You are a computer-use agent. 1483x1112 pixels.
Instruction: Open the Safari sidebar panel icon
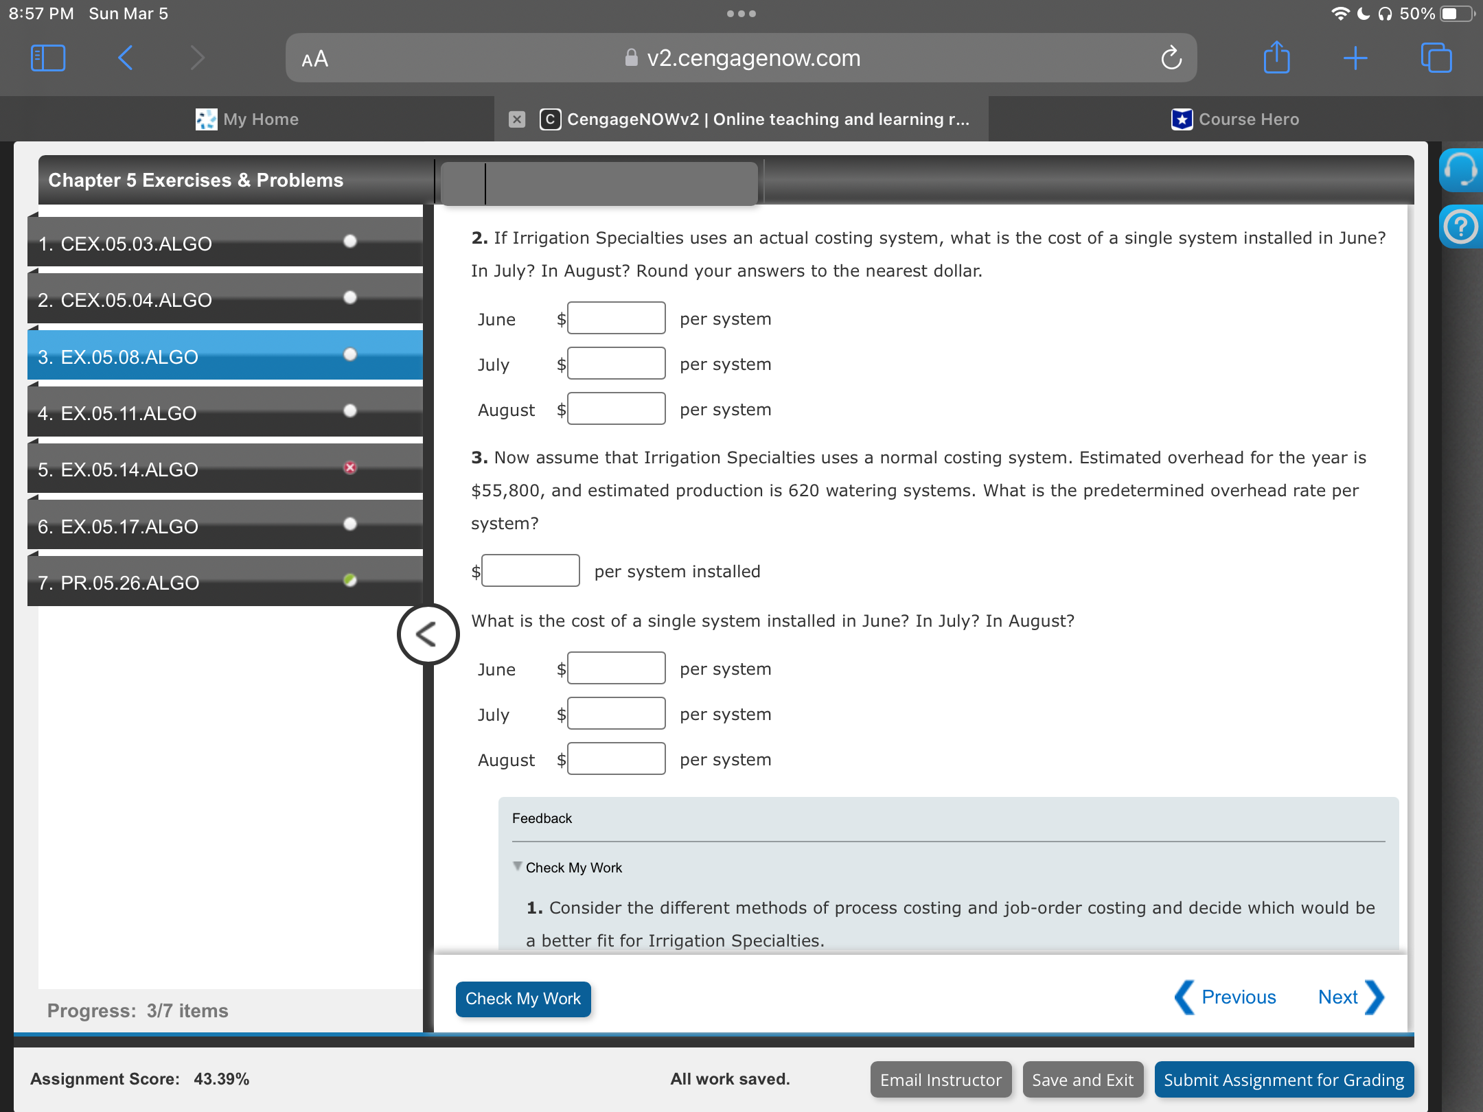pyautogui.click(x=48, y=58)
